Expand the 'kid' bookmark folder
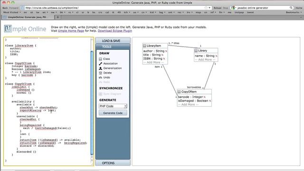Viewport: 304px width, 171px height. coord(153,12)
